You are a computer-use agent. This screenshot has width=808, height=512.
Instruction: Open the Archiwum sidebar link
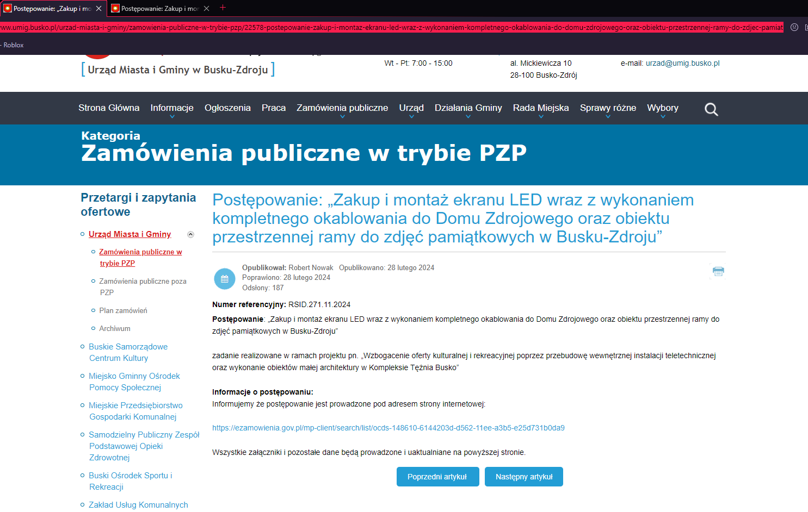pos(115,329)
